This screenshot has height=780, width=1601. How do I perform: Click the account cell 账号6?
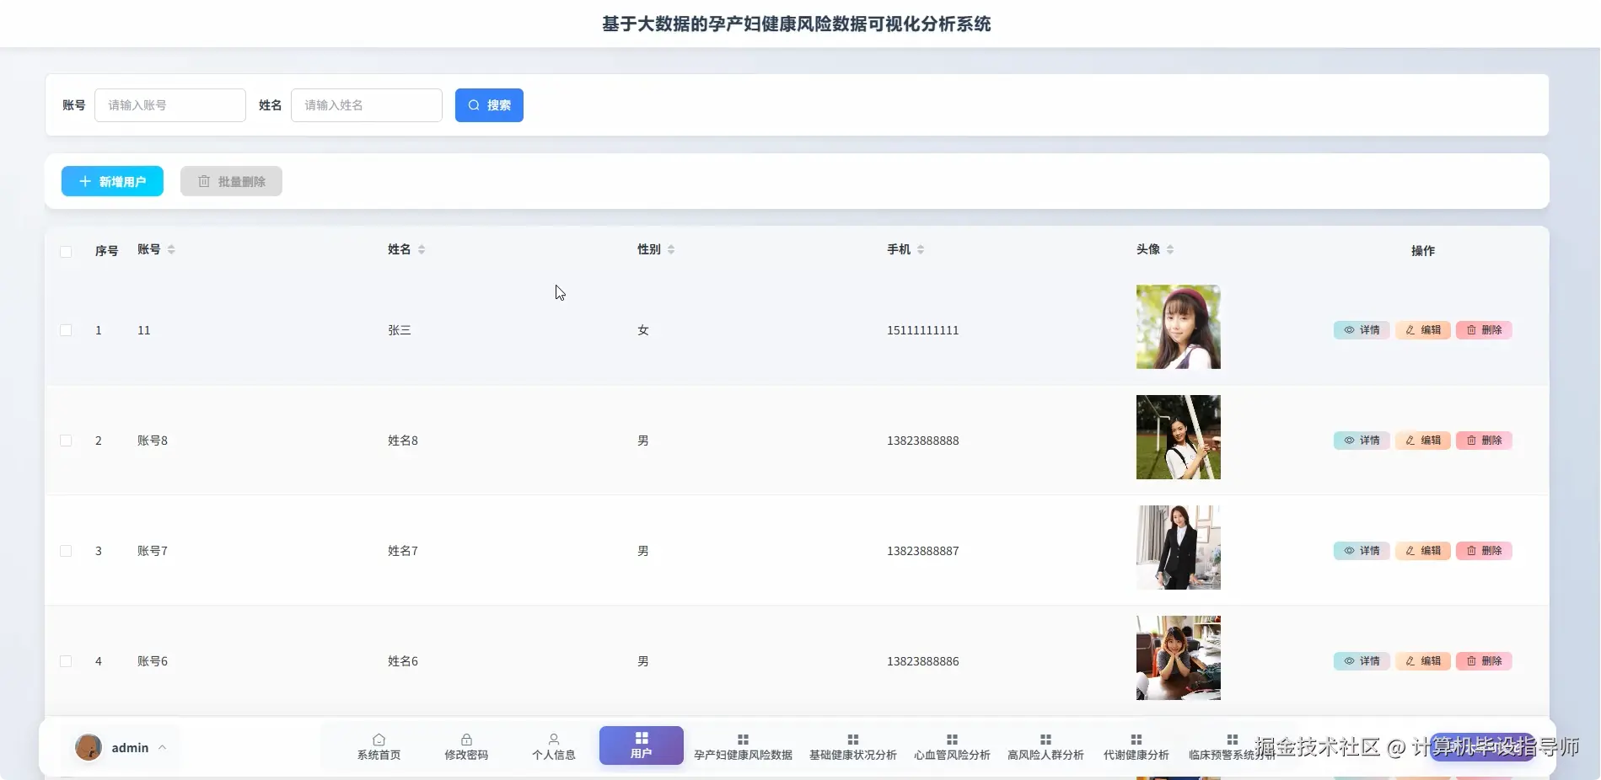pos(153,661)
